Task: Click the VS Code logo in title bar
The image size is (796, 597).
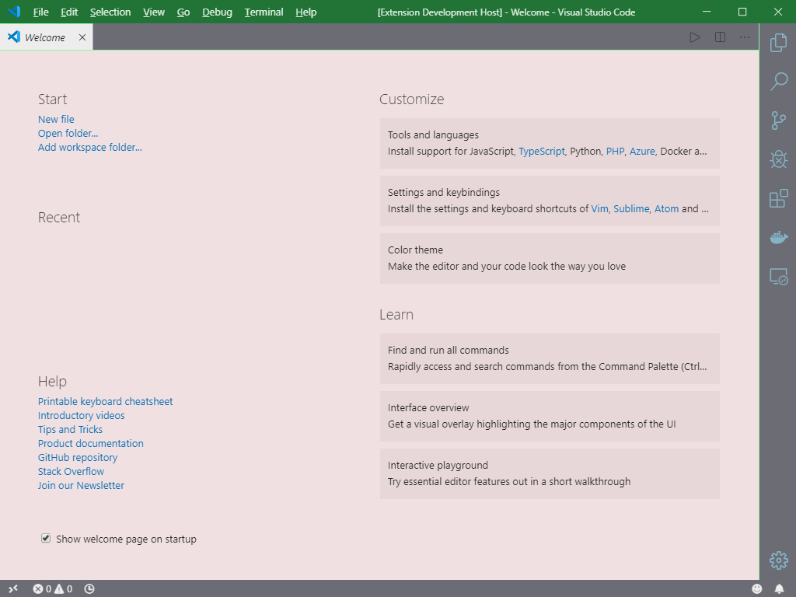Action: [x=14, y=11]
